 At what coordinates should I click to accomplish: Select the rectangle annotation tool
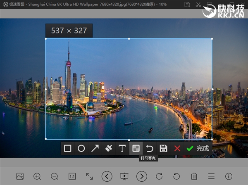(68, 149)
